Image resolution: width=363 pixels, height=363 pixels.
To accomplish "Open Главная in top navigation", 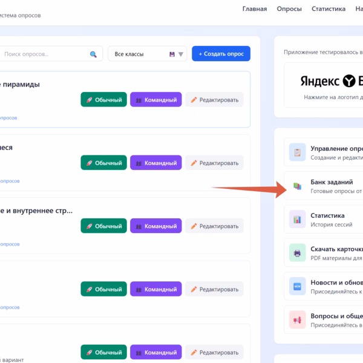I will 255,9.
